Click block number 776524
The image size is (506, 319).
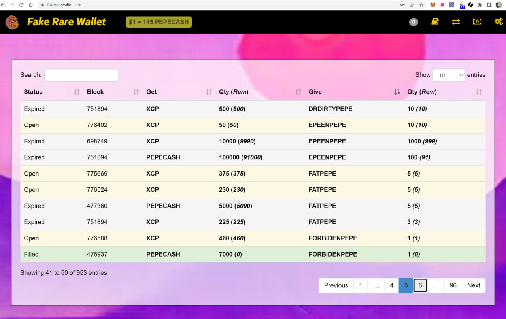(97, 190)
